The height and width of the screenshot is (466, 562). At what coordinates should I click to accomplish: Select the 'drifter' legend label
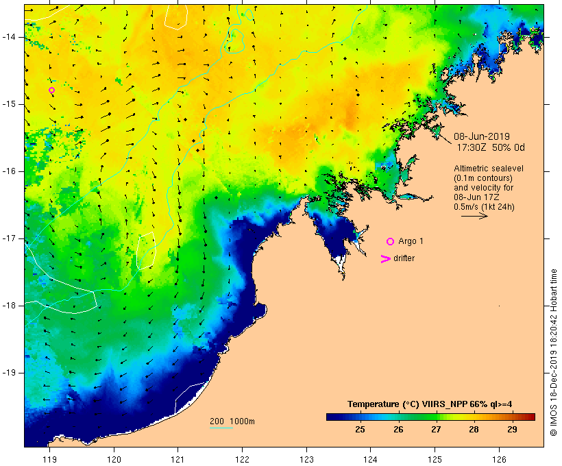(x=404, y=258)
